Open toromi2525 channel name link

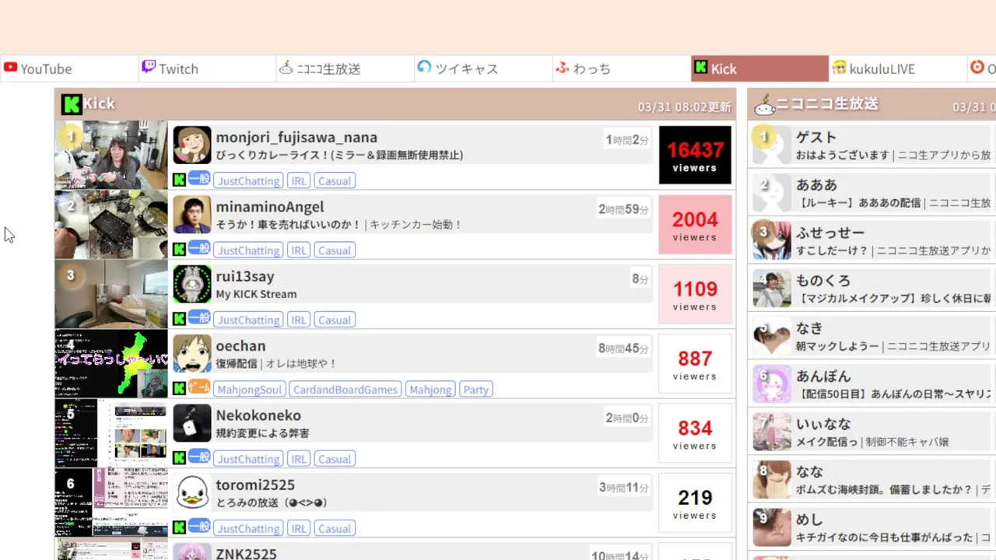point(255,485)
